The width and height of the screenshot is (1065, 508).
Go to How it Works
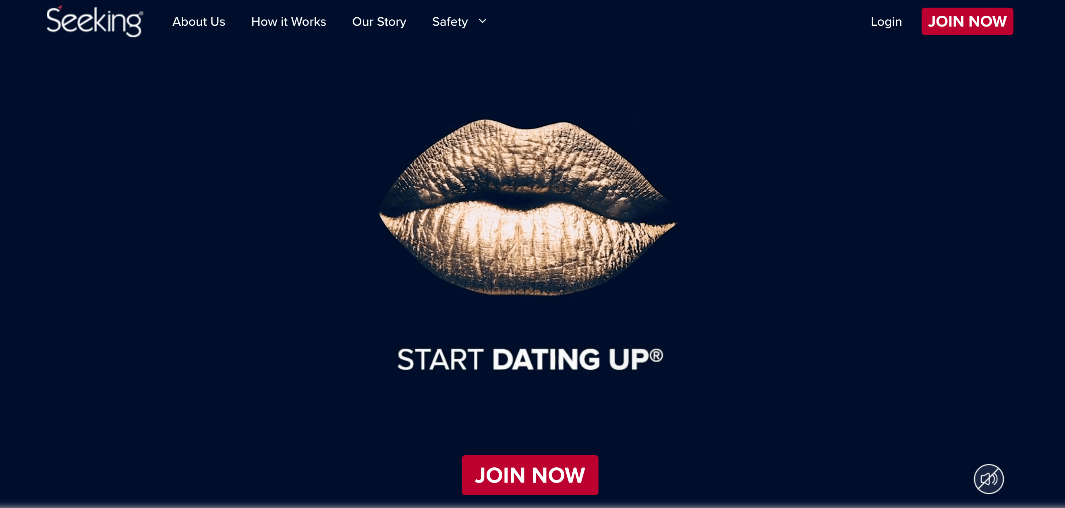point(288,21)
